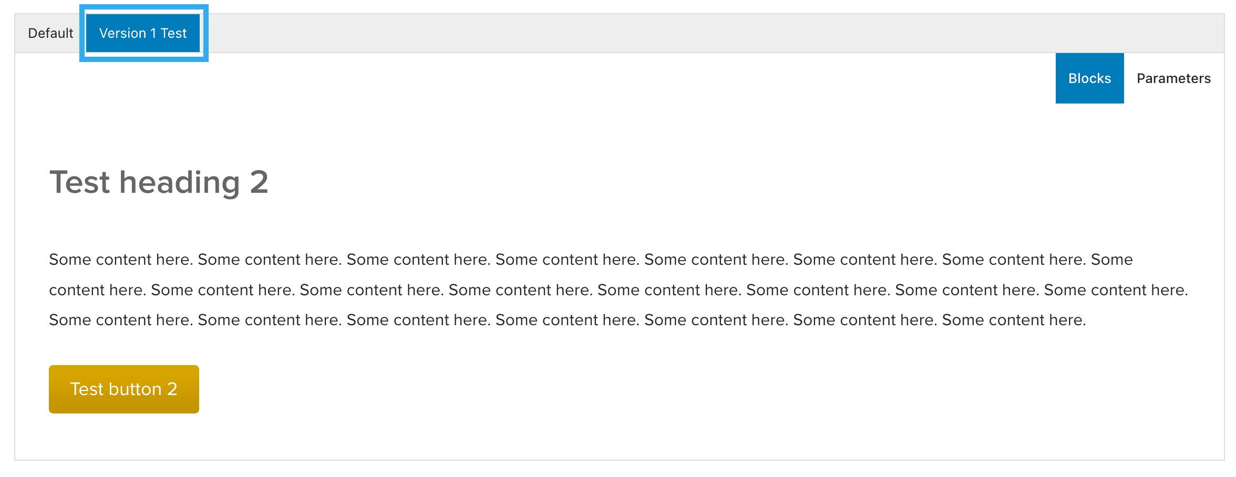Click the last word on the first paragraph line
1236x477 pixels.
pos(1111,260)
